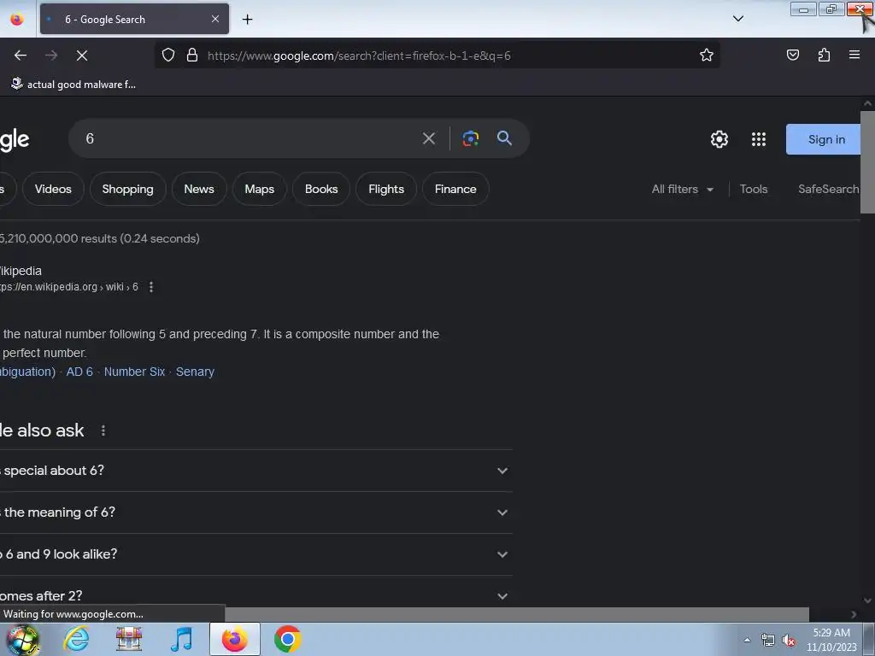The image size is (875, 656).
Task: Open the 'actual good malware f...' bookmark
Action: (x=73, y=85)
